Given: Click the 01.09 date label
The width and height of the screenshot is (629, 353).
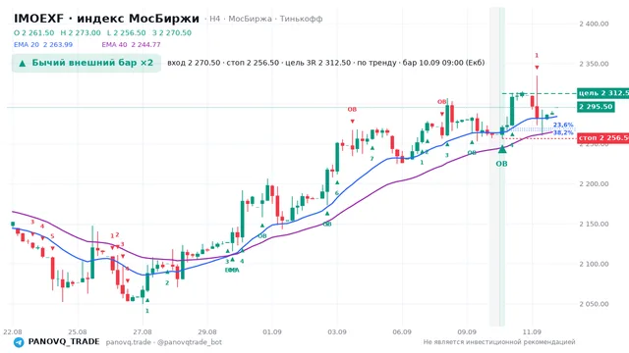Looking at the screenshot, I should click(x=272, y=332).
